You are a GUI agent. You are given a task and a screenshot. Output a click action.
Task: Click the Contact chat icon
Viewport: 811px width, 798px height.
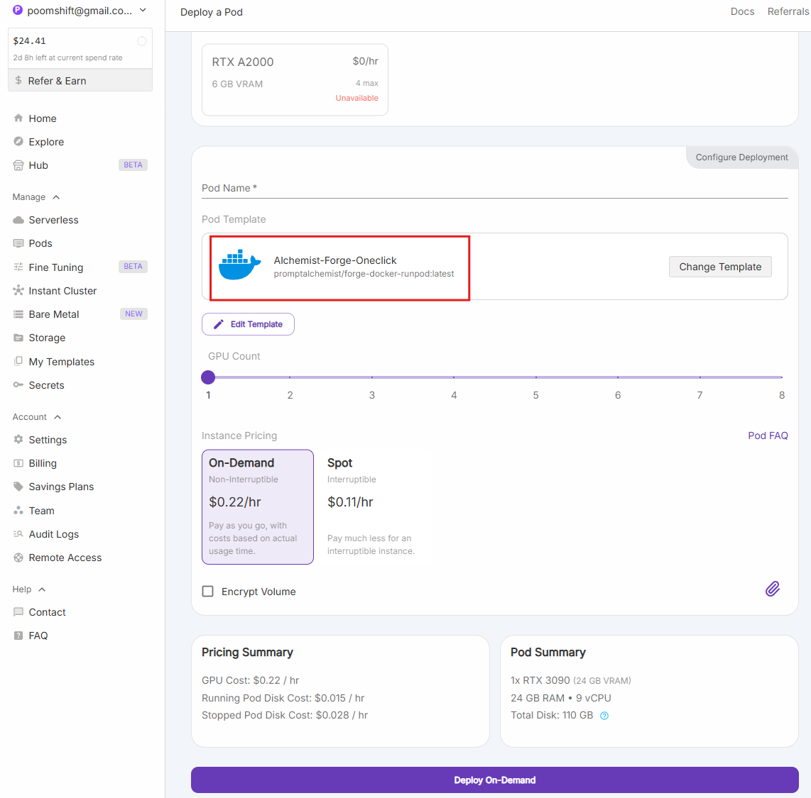pos(18,612)
